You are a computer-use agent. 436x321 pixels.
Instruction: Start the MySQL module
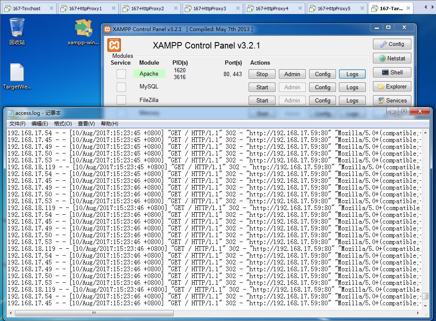click(x=262, y=87)
